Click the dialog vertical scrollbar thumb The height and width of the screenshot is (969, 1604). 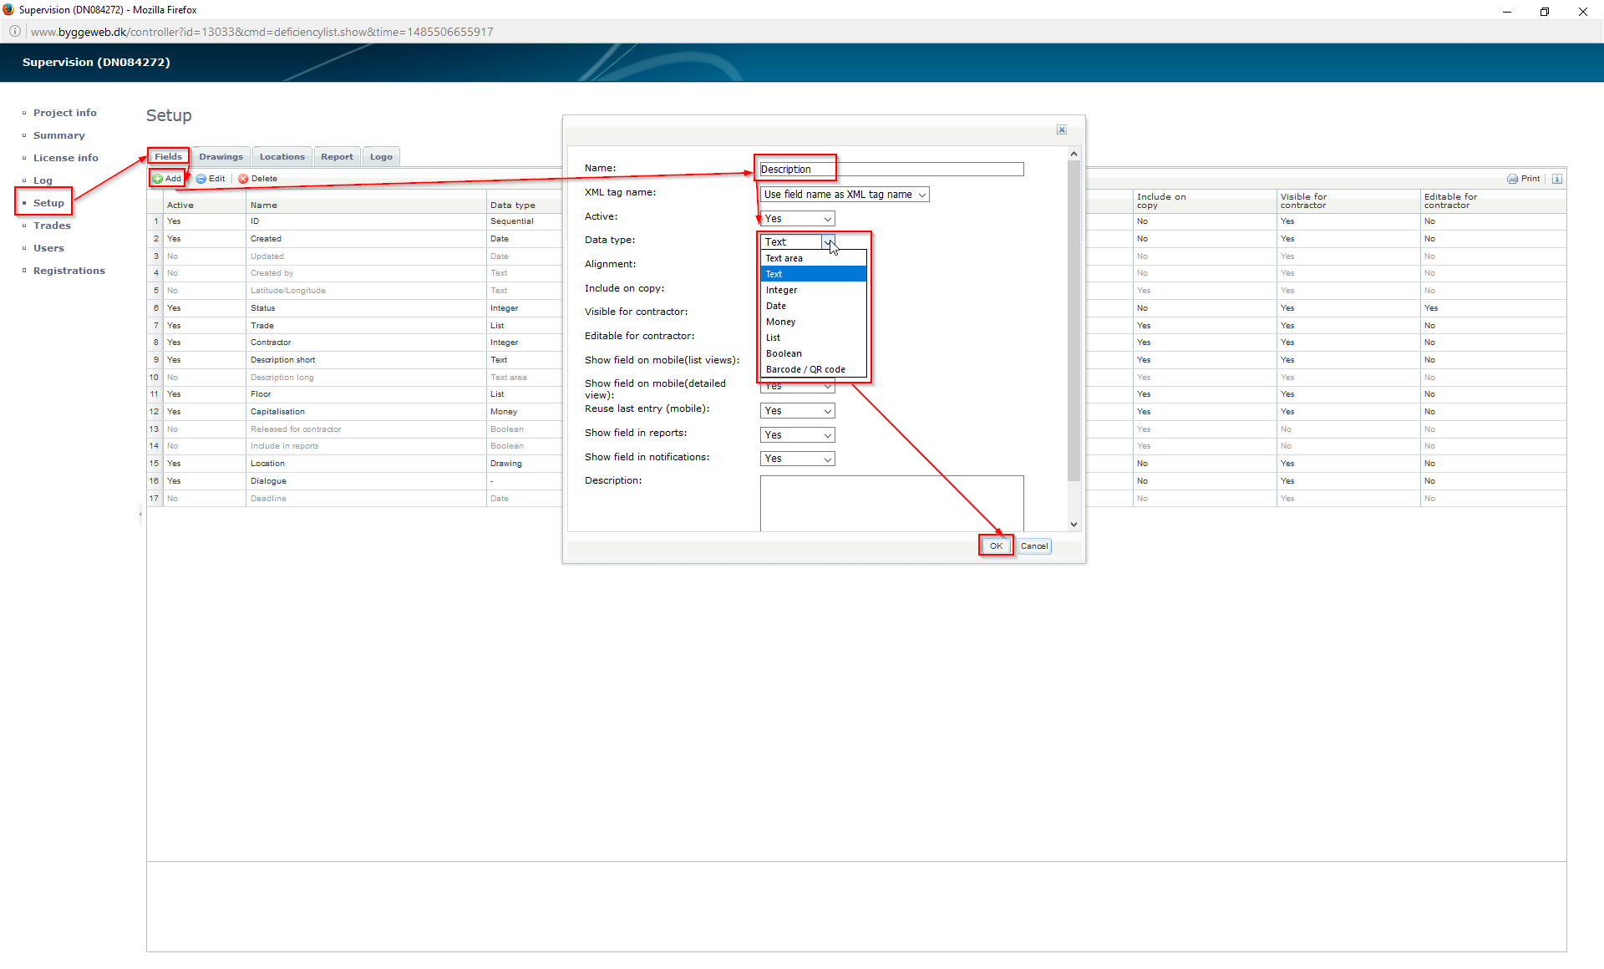(x=1074, y=321)
